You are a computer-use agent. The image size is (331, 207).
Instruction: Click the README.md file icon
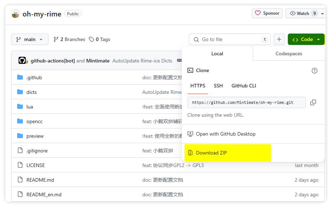click(x=20, y=180)
